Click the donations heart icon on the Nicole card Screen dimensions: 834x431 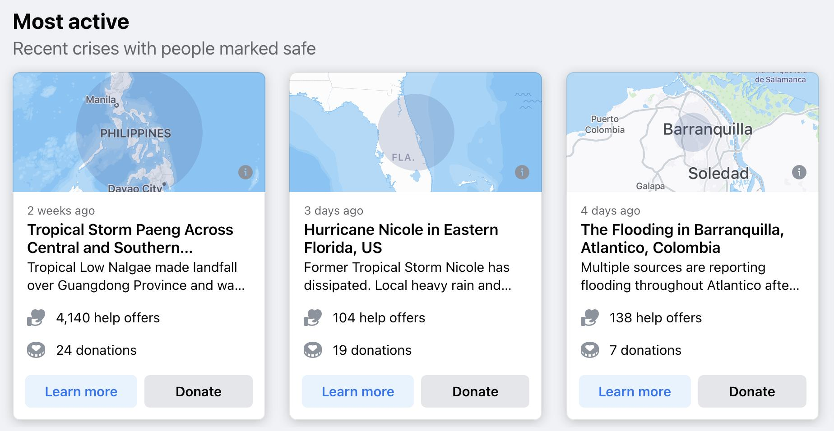click(x=313, y=349)
